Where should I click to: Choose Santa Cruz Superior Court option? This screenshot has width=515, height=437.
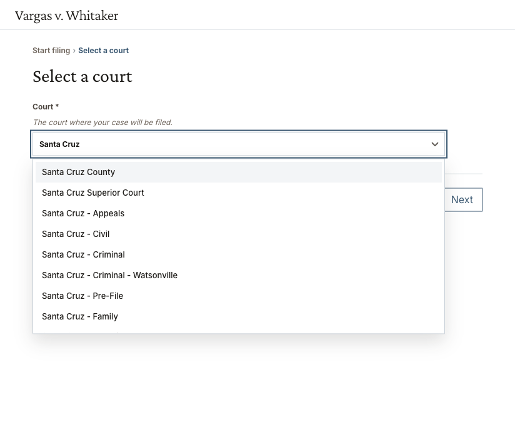pos(239,193)
